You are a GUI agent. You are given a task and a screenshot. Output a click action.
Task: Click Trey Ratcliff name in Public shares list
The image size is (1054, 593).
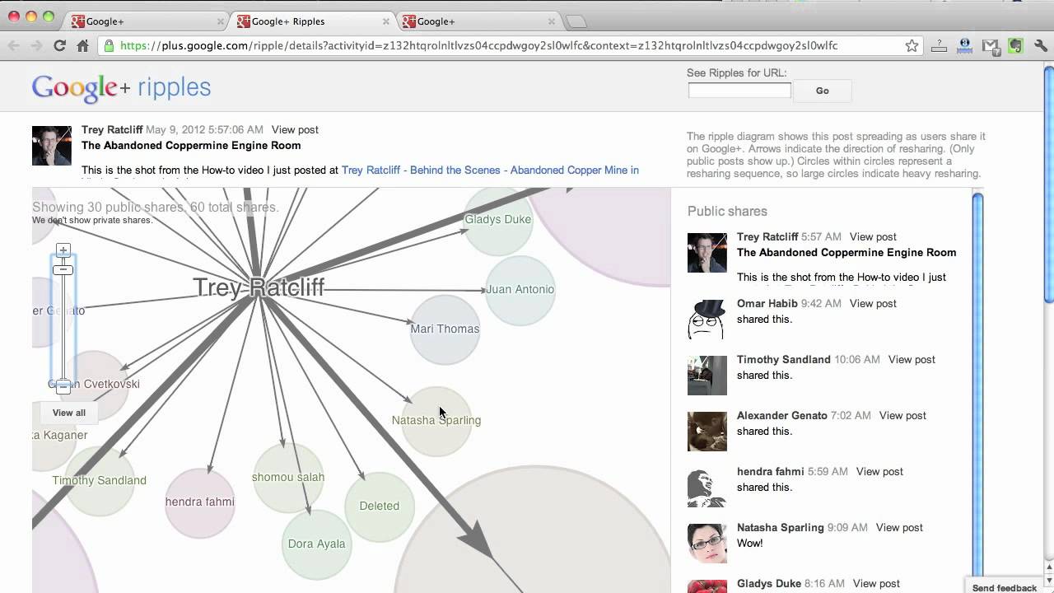coord(767,237)
